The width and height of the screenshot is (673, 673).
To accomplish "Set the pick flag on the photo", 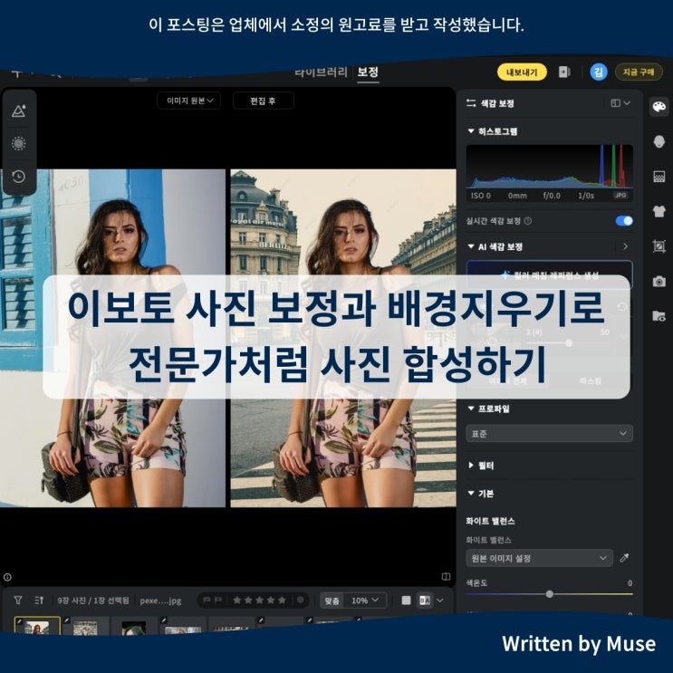I will coord(207,600).
